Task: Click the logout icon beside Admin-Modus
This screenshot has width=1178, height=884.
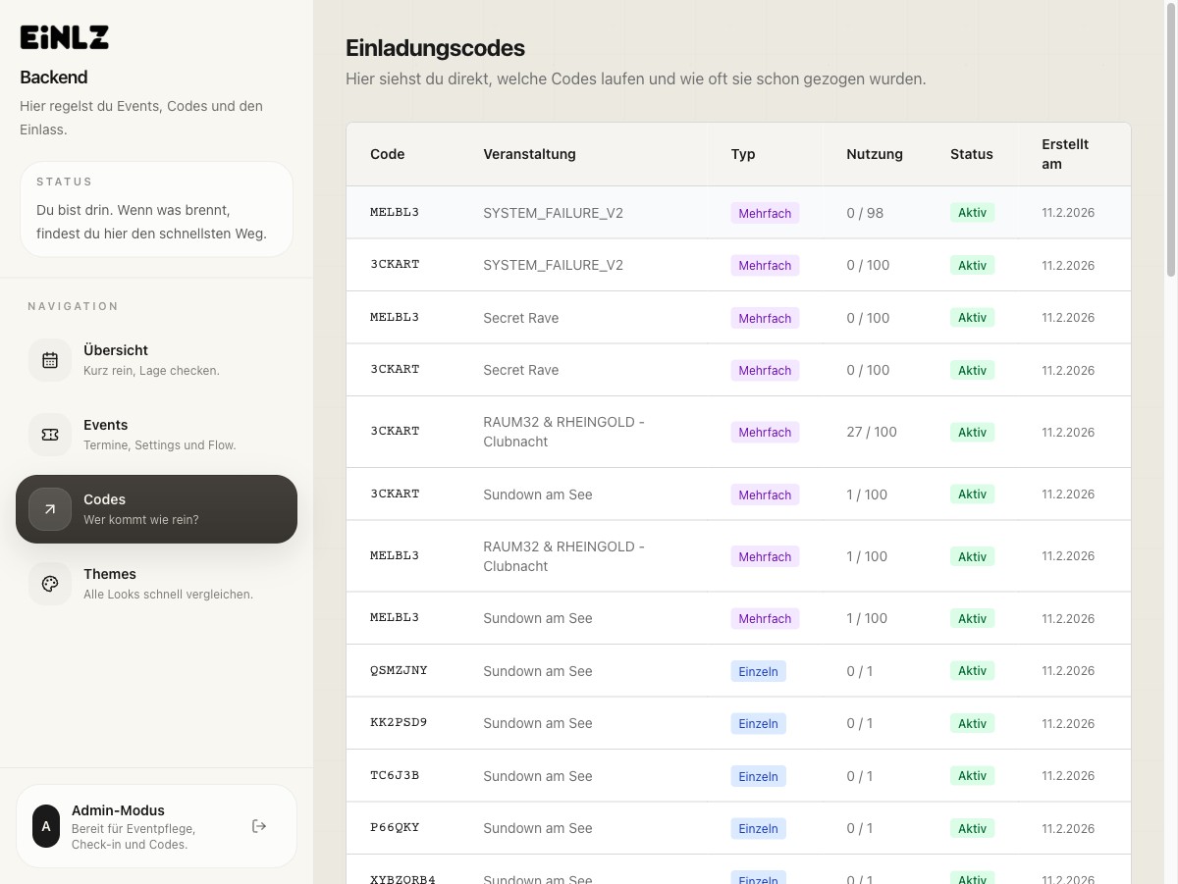Action: (259, 825)
